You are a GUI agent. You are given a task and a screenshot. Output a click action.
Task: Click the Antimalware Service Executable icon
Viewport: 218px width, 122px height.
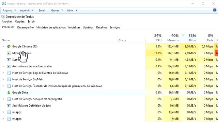pyautogui.click(x=9, y=66)
